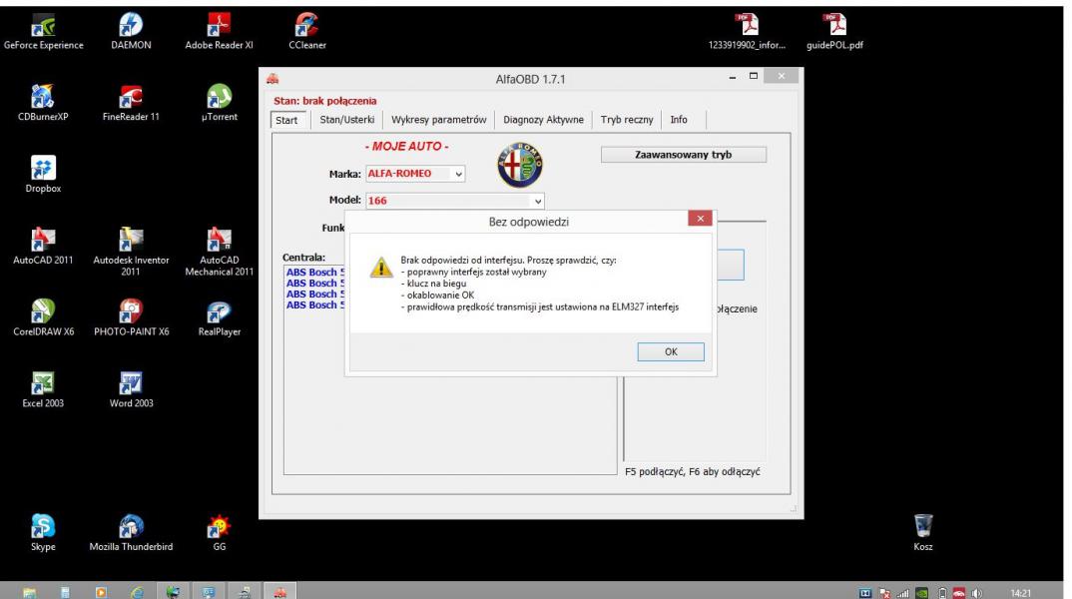1072x599 pixels.
Task: Select the Tryb reczny tab
Action: [627, 120]
